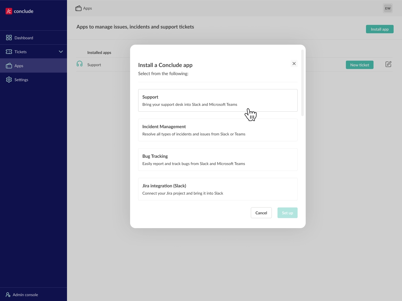The height and width of the screenshot is (301, 402).
Task: Pick the Jira integration (Slack) option
Action: [x=218, y=189]
